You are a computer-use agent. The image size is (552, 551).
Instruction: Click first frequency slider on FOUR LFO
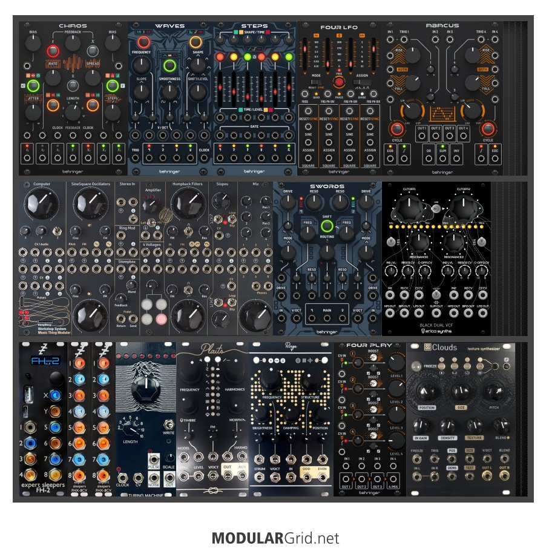click(304, 53)
